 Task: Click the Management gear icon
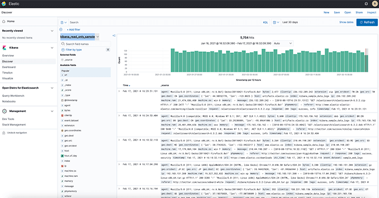(x=4, y=111)
